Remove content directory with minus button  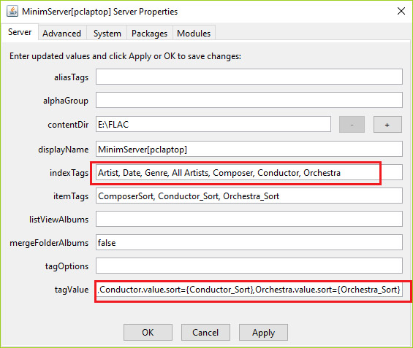(x=352, y=124)
